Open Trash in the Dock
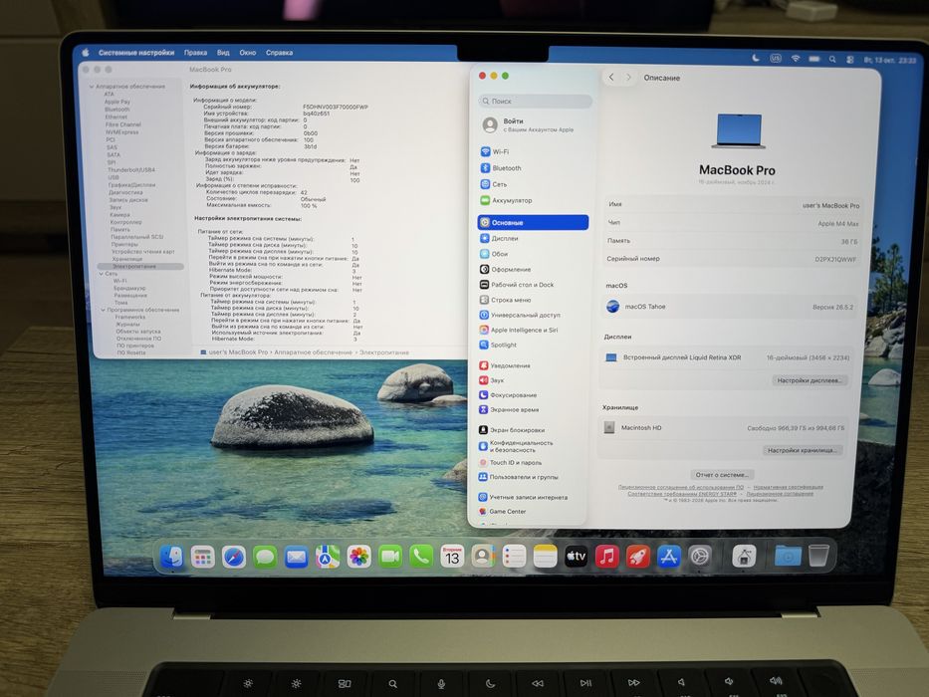The height and width of the screenshot is (697, 929). (818, 556)
